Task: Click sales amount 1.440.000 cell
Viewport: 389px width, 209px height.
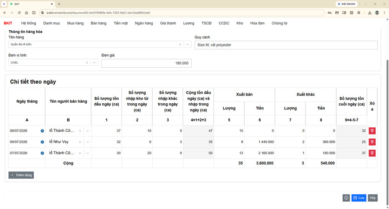Action: [259, 142]
